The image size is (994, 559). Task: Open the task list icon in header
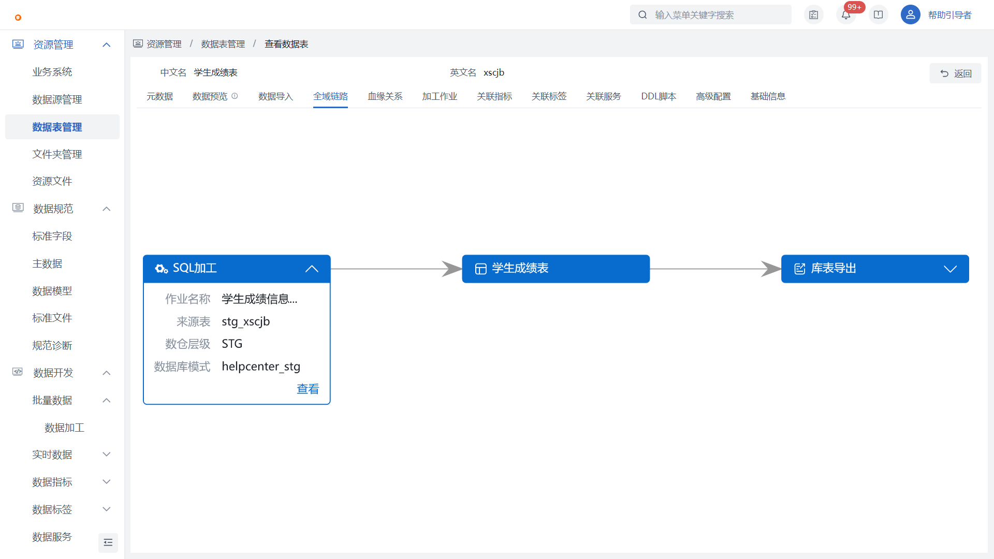click(814, 15)
